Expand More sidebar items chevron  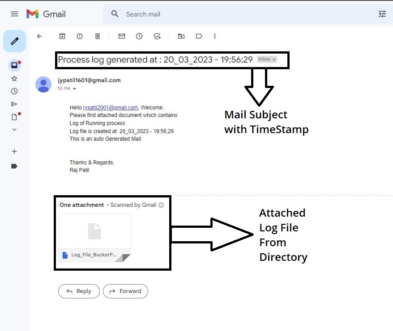pyautogui.click(x=14, y=130)
